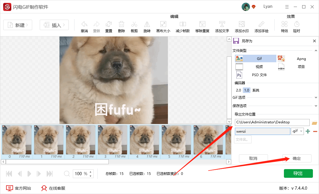Open the 插入 (Insert) menu

coord(54,25)
